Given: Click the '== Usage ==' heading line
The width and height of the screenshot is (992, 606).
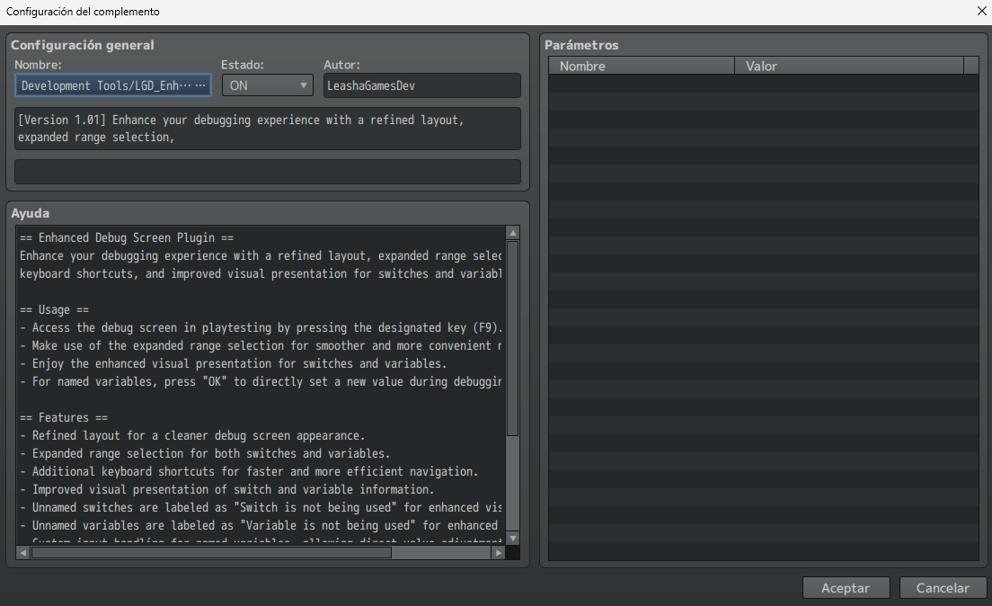Looking at the screenshot, I should [x=55, y=310].
